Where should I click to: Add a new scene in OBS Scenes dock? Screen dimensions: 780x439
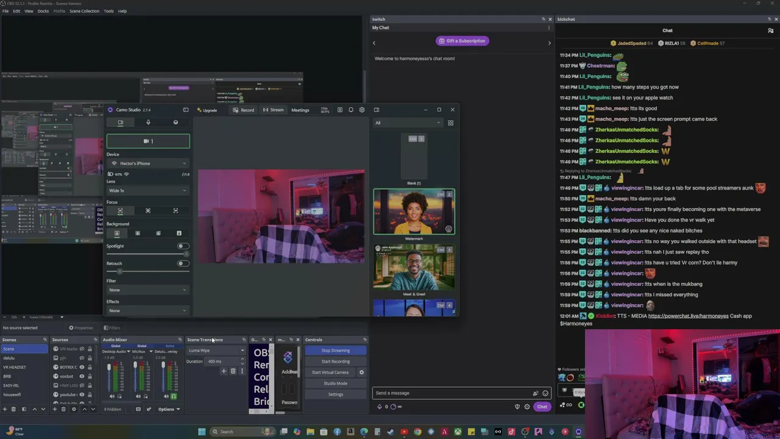pyautogui.click(x=4, y=409)
